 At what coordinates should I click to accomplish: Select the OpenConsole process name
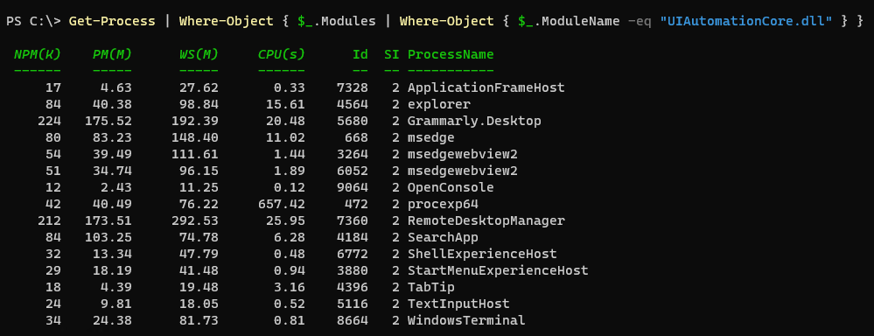point(451,187)
